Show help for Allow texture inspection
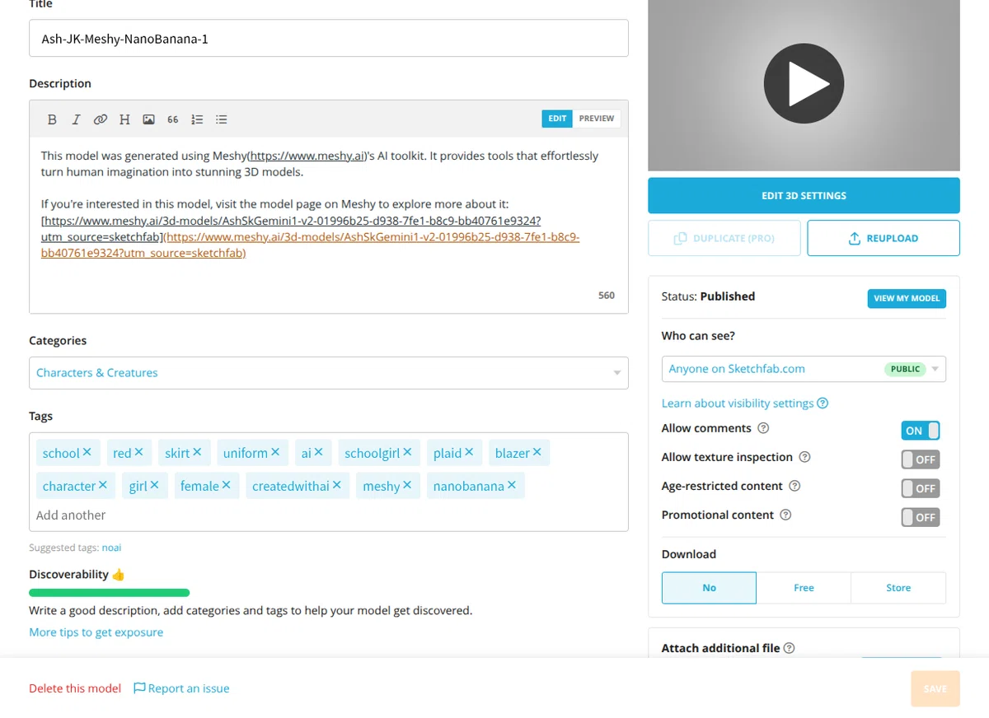The image size is (989, 718). pos(805,457)
